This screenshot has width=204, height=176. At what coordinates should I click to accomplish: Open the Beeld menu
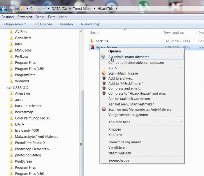[40, 17]
